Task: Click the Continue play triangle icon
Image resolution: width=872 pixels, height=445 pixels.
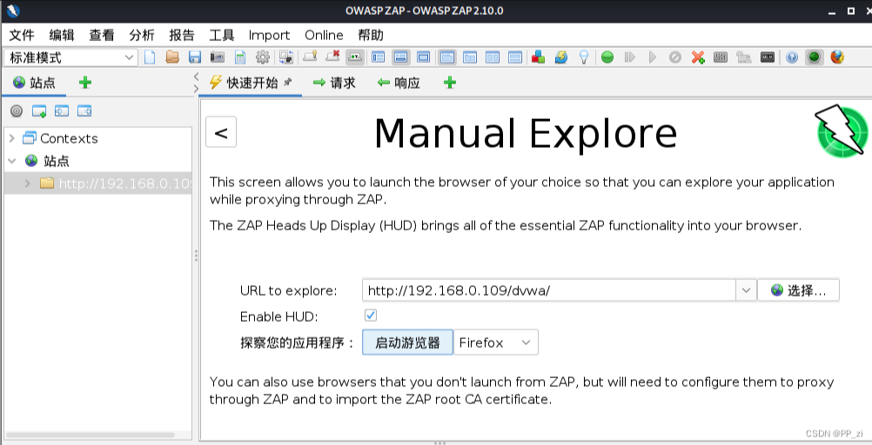Action: tap(653, 57)
